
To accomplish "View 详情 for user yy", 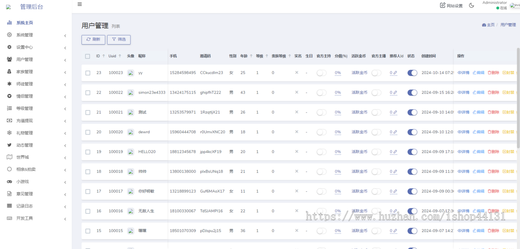I will tap(463, 73).
